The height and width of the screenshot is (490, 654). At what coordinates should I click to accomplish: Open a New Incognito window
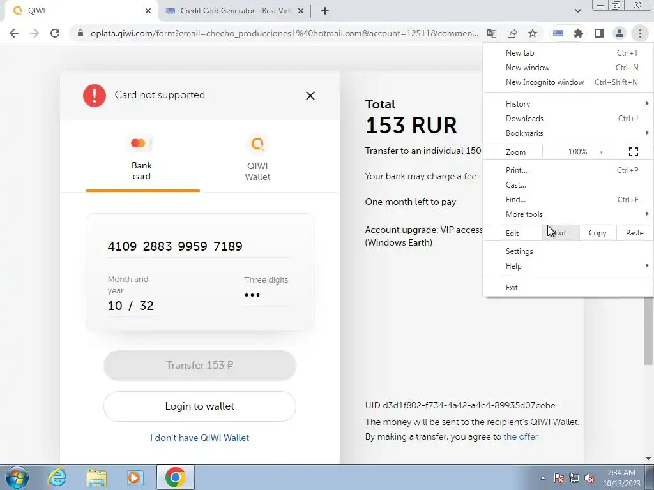coord(568,82)
